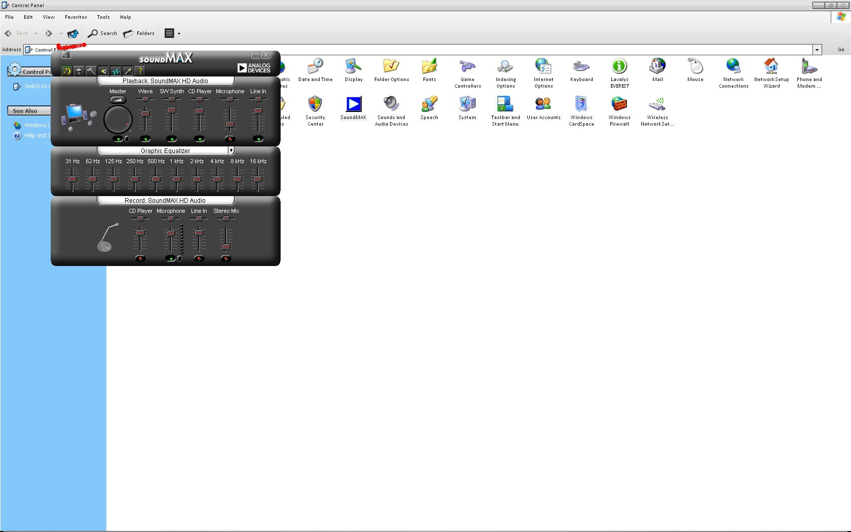
Task: Click the computer speakers image in Playback panel
Action: [79, 118]
